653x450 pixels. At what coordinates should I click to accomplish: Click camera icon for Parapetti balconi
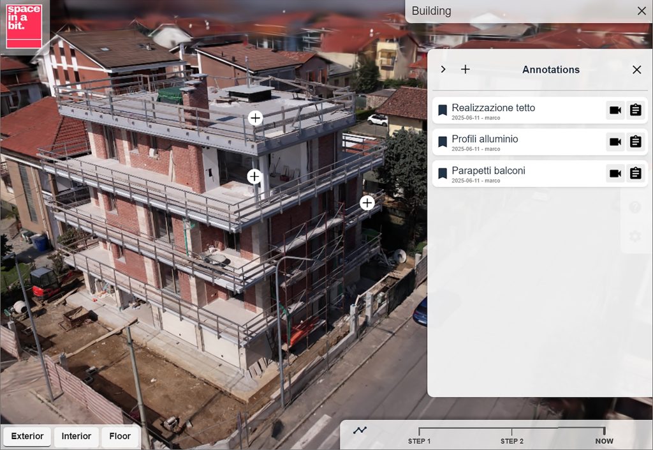615,174
